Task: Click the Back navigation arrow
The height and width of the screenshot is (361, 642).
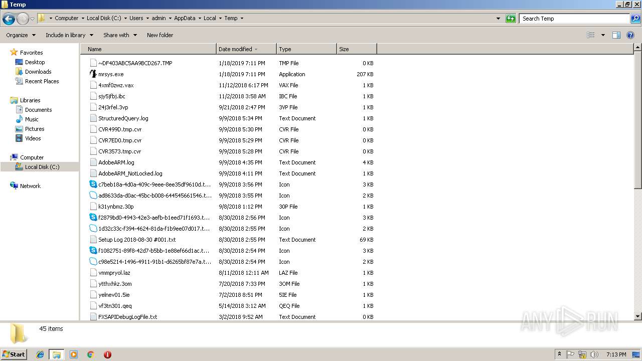Action: [9, 19]
